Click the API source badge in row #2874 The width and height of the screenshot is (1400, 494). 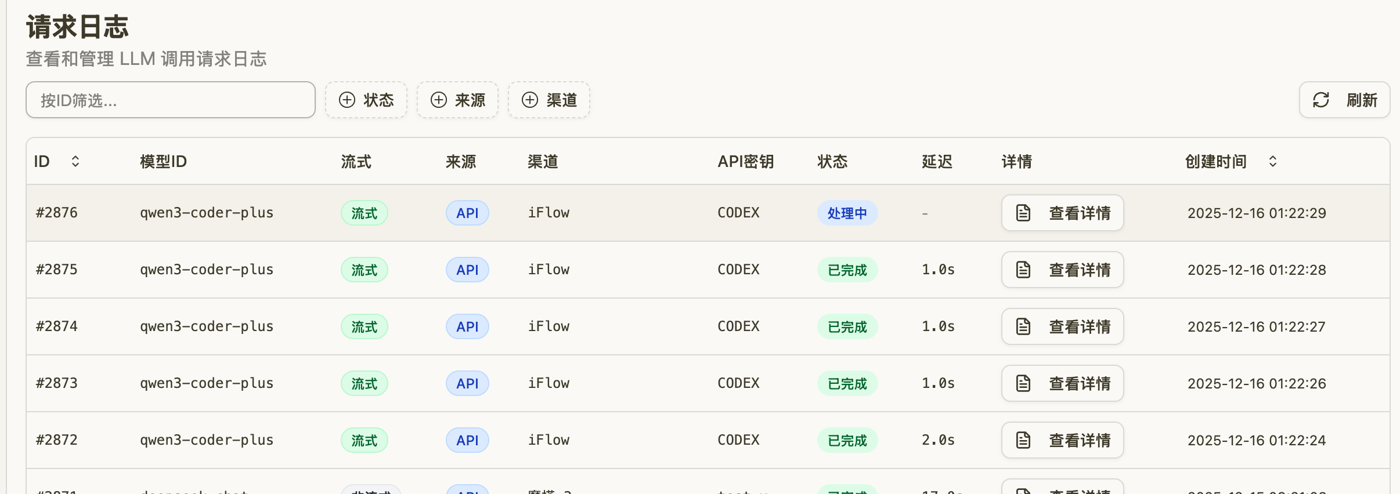coord(467,326)
